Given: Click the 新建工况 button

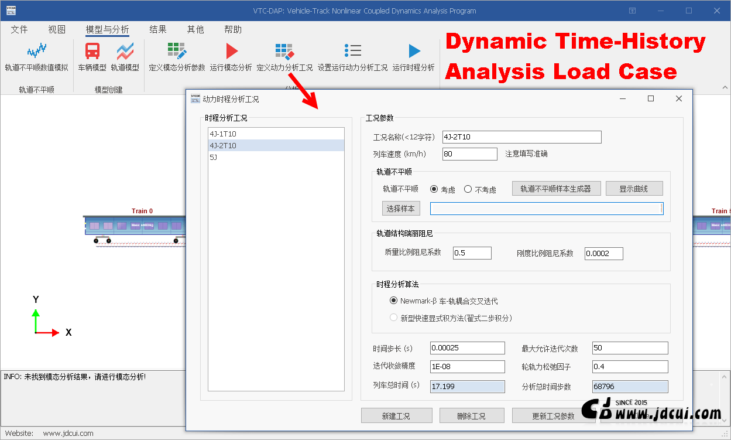Looking at the screenshot, I should click(x=396, y=416).
